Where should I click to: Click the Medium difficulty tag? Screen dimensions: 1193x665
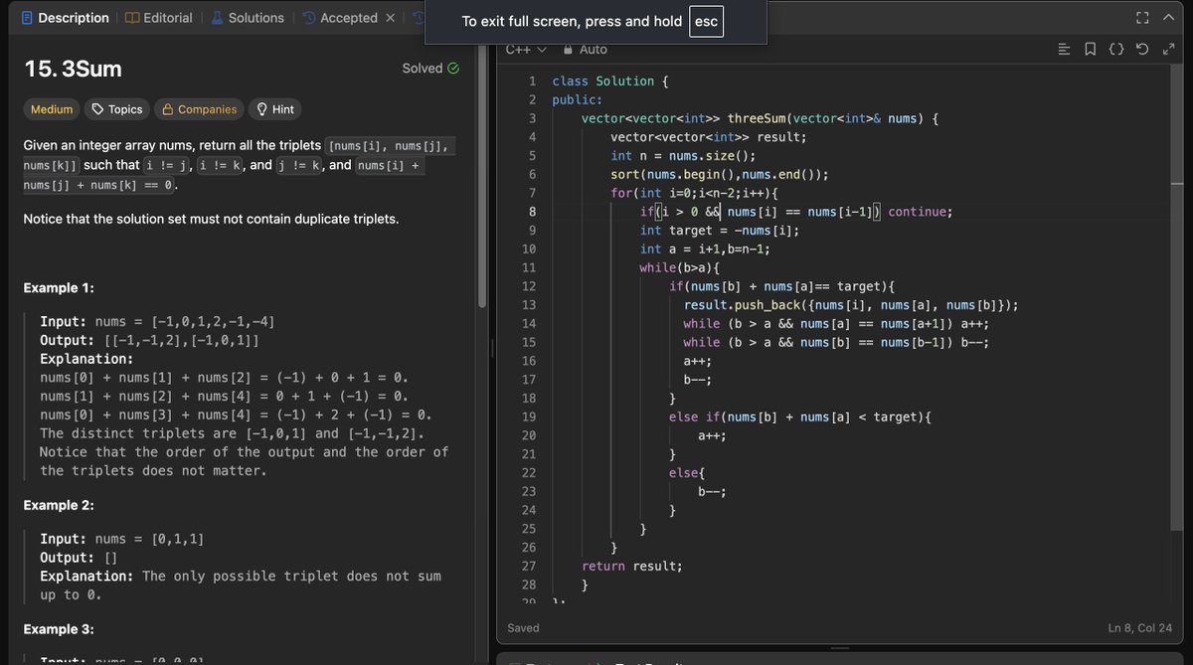pyautogui.click(x=52, y=109)
